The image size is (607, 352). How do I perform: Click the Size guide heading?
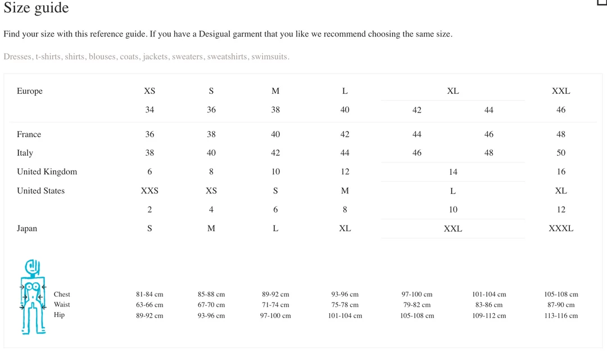click(x=36, y=8)
